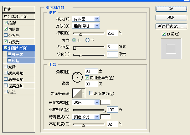
Task: Click the 新建样式 new style button
Action: click(171, 26)
